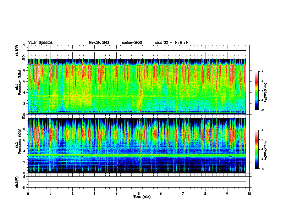The image size is (281, 217).
Task: Click the ch.1 voltage waveform trace
Action: (137, 50)
